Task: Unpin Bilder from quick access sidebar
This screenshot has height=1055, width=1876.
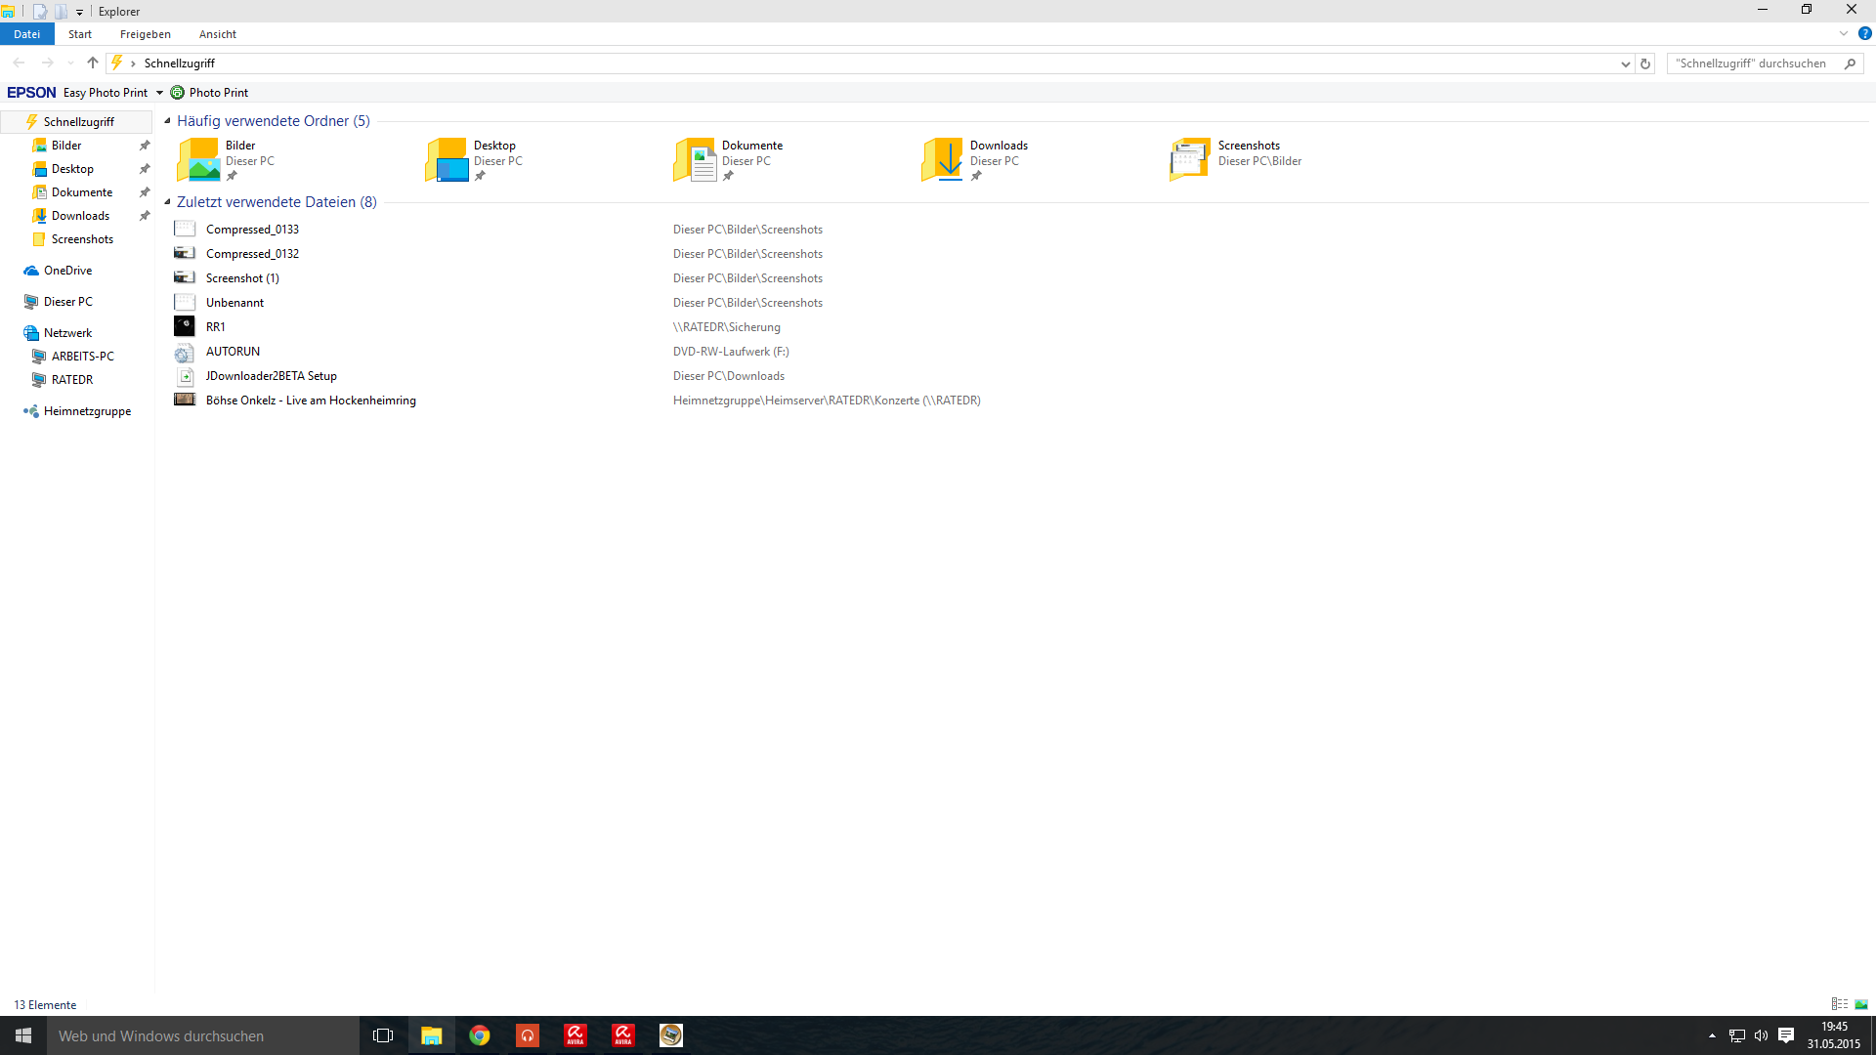Action: coord(145,146)
